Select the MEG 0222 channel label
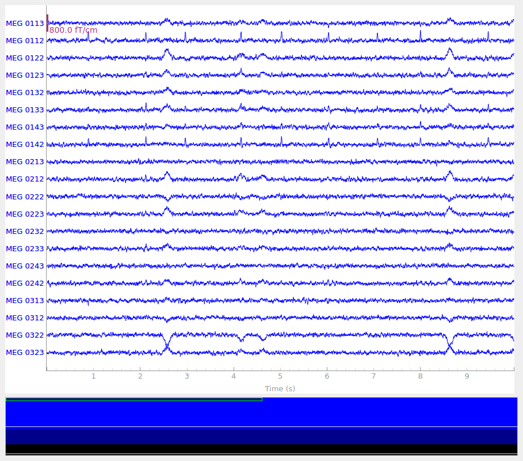The width and height of the screenshot is (523, 461). pyautogui.click(x=25, y=197)
